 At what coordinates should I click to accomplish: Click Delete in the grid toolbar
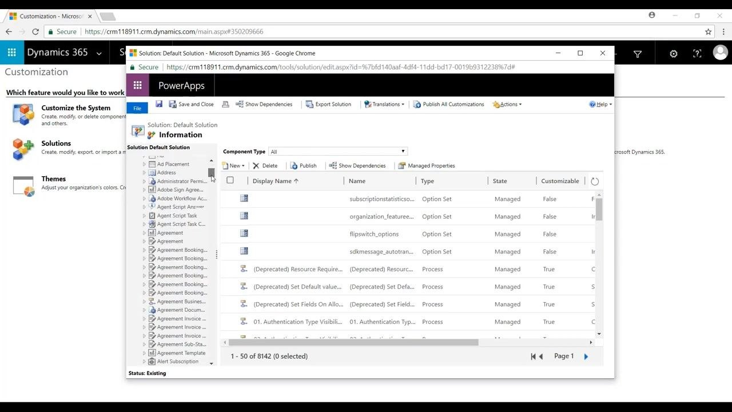click(265, 165)
